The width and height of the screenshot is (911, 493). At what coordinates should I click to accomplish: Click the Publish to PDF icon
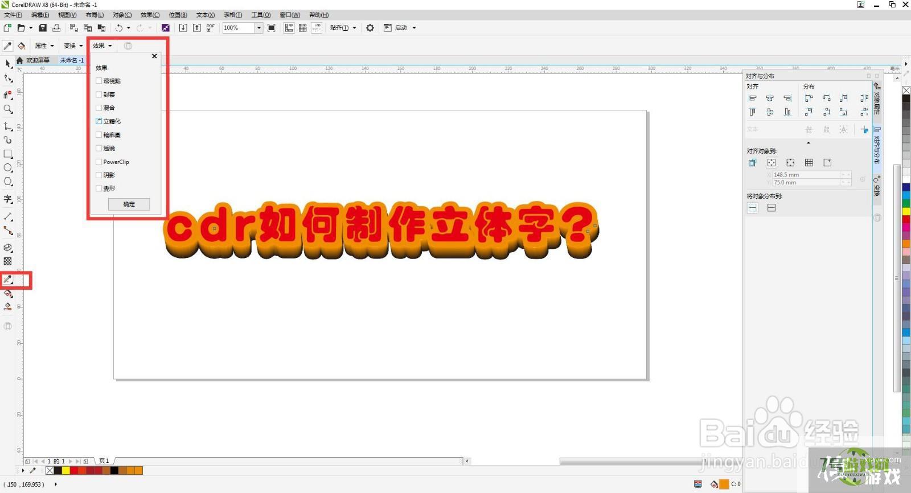coord(211,27)
